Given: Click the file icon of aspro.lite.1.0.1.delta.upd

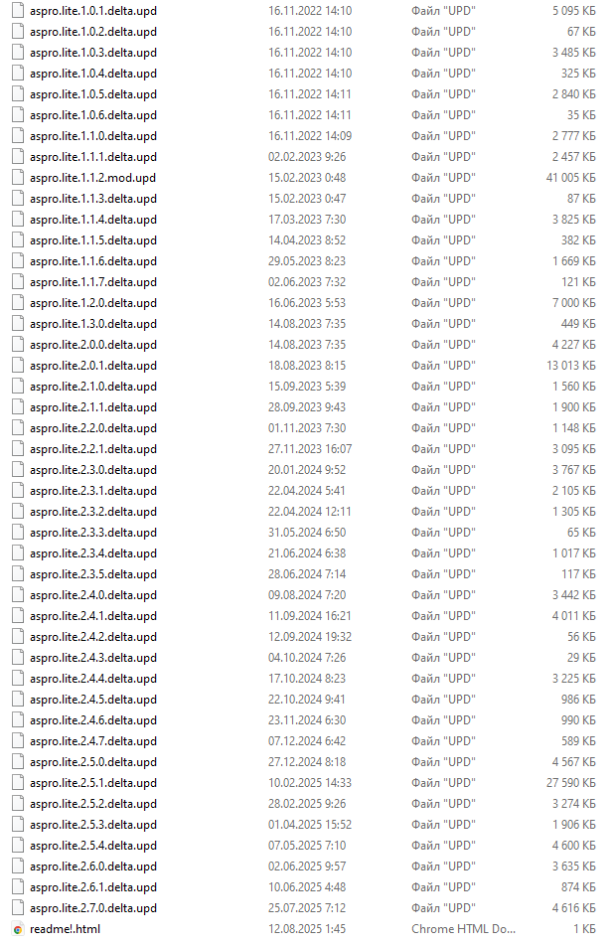Looking at the screenshot, I should click(x=18, y=11).
